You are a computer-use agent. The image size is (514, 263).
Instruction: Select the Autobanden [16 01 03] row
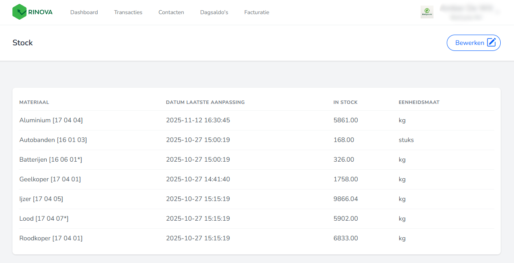(x=53, y=140)
